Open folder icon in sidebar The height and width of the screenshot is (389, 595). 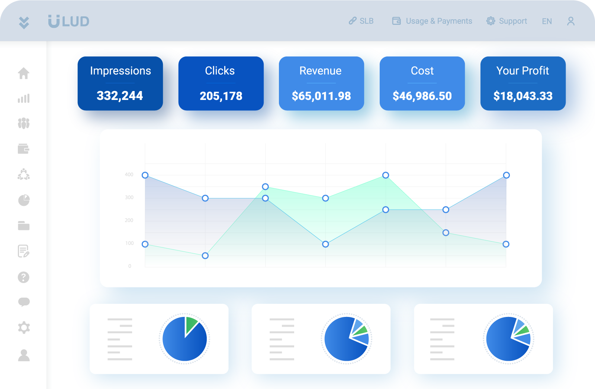click(24, 226)
